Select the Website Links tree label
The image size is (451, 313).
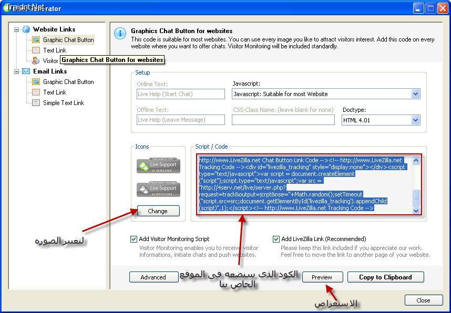[x=54, y=29]
